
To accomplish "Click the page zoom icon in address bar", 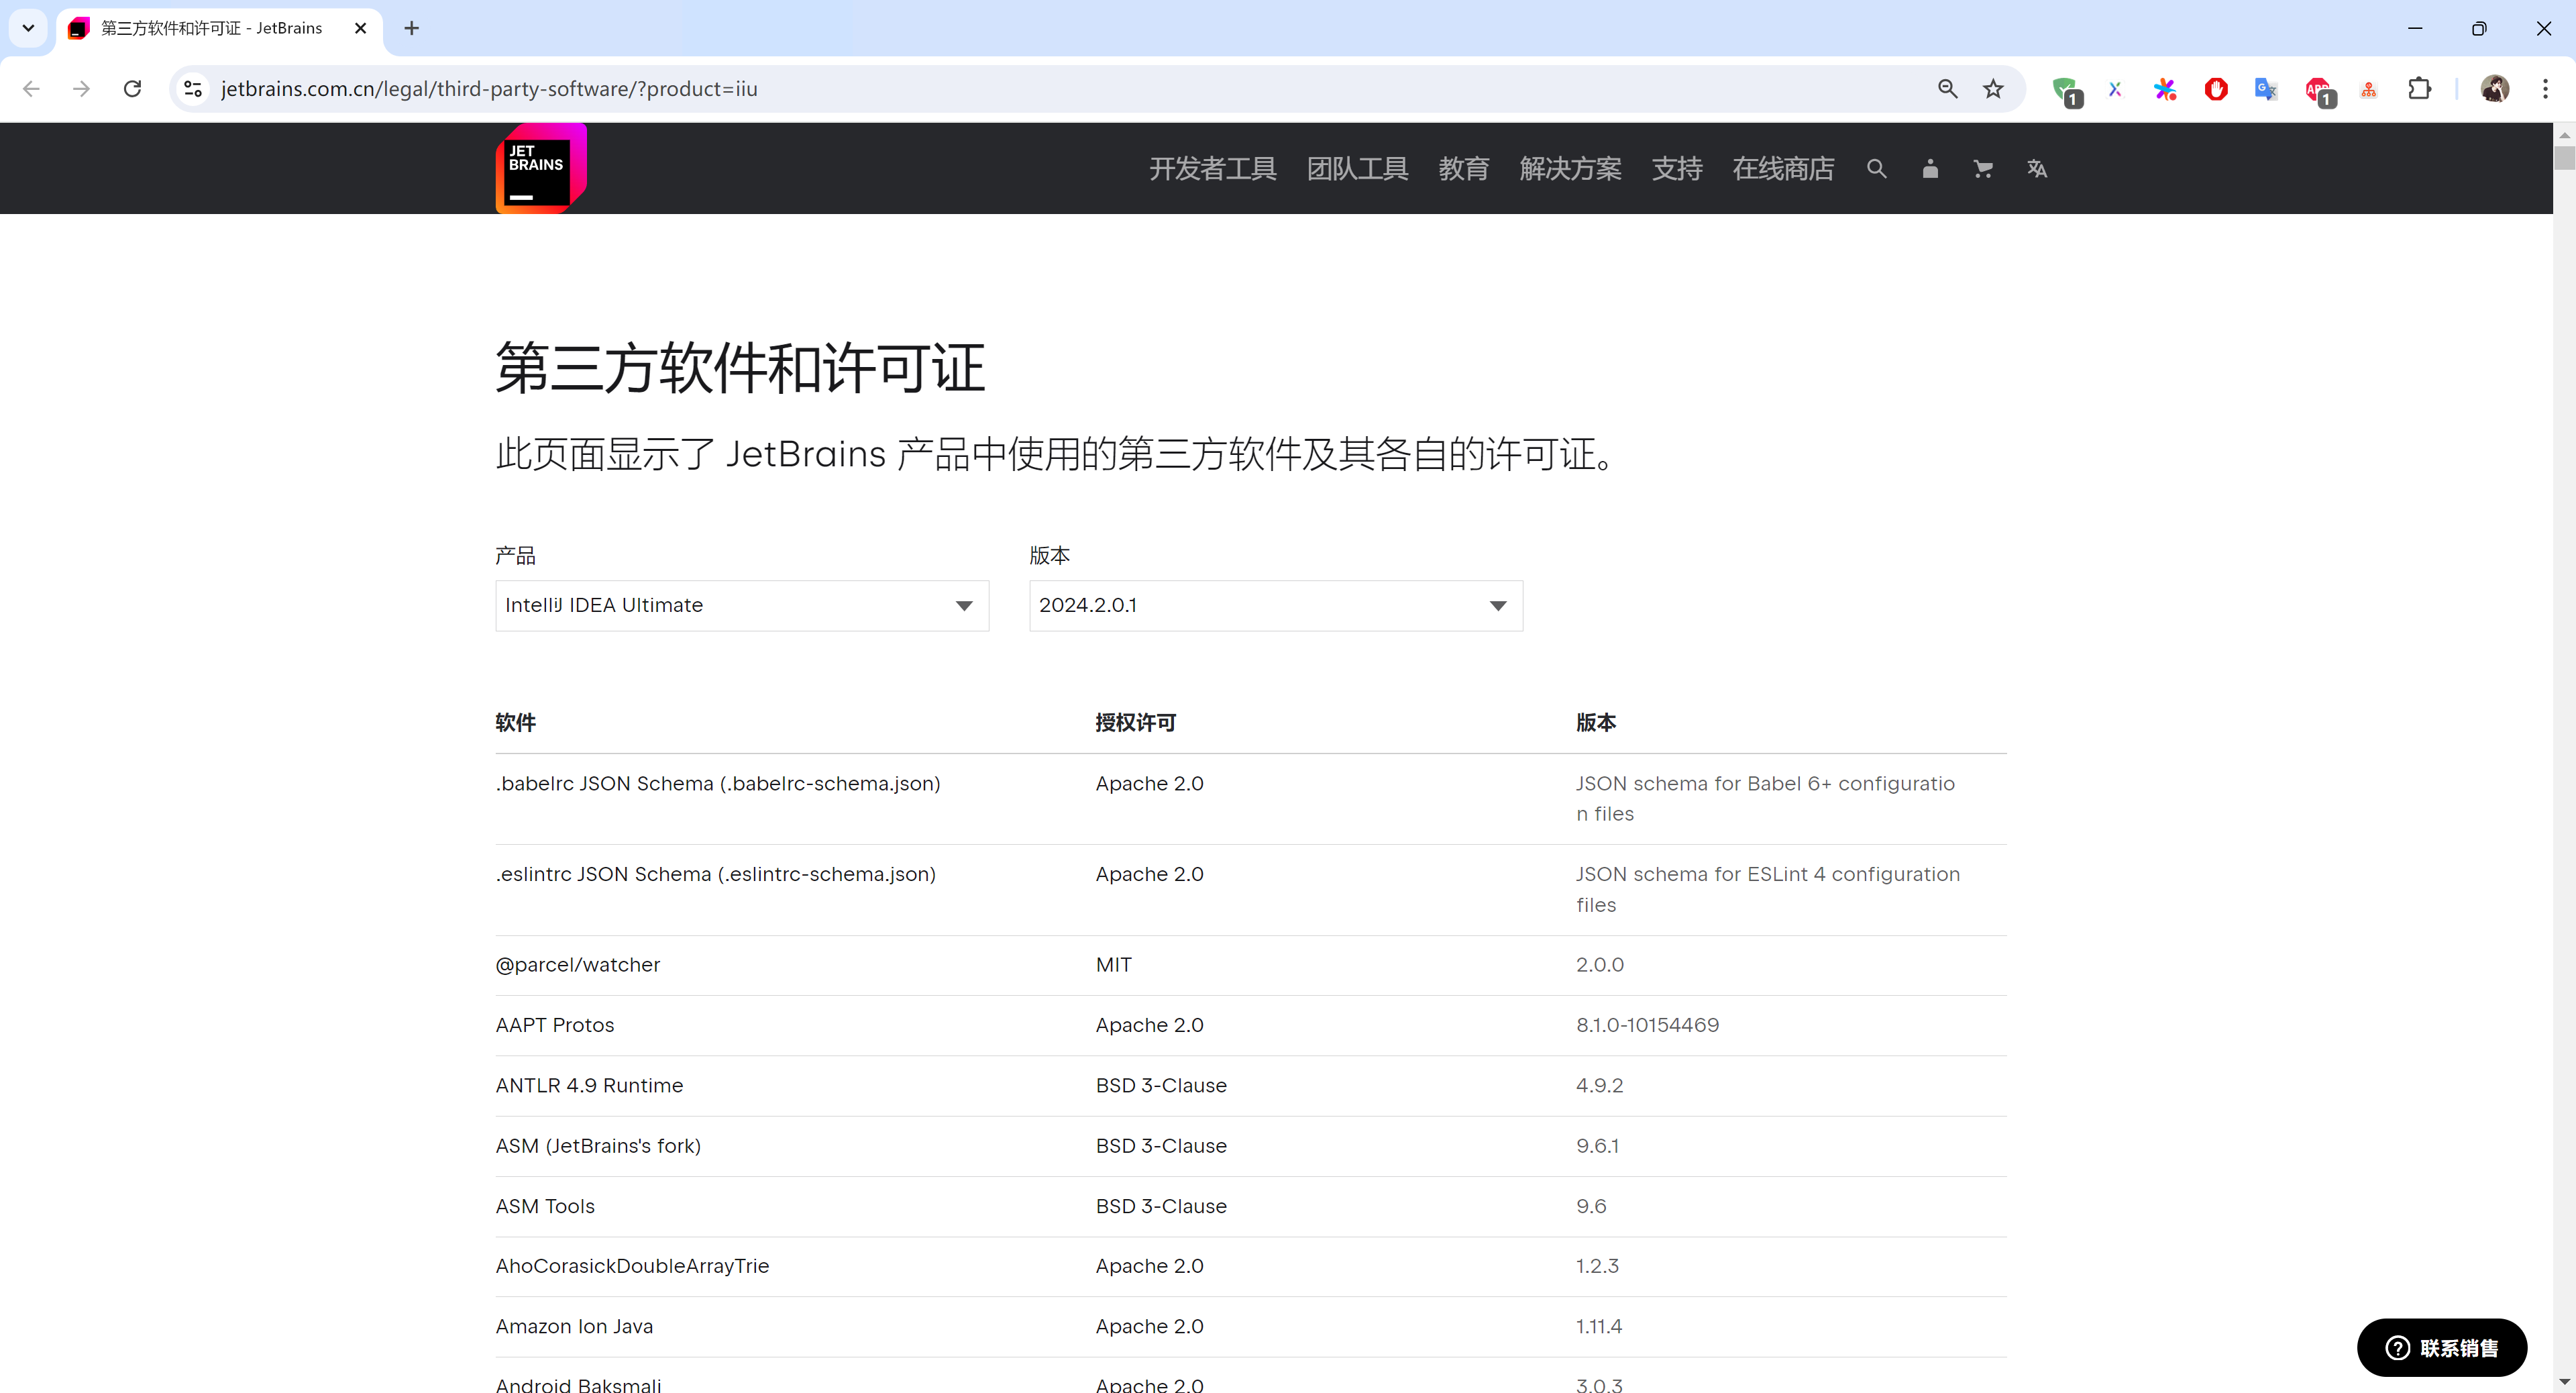I will [1947, 89].
